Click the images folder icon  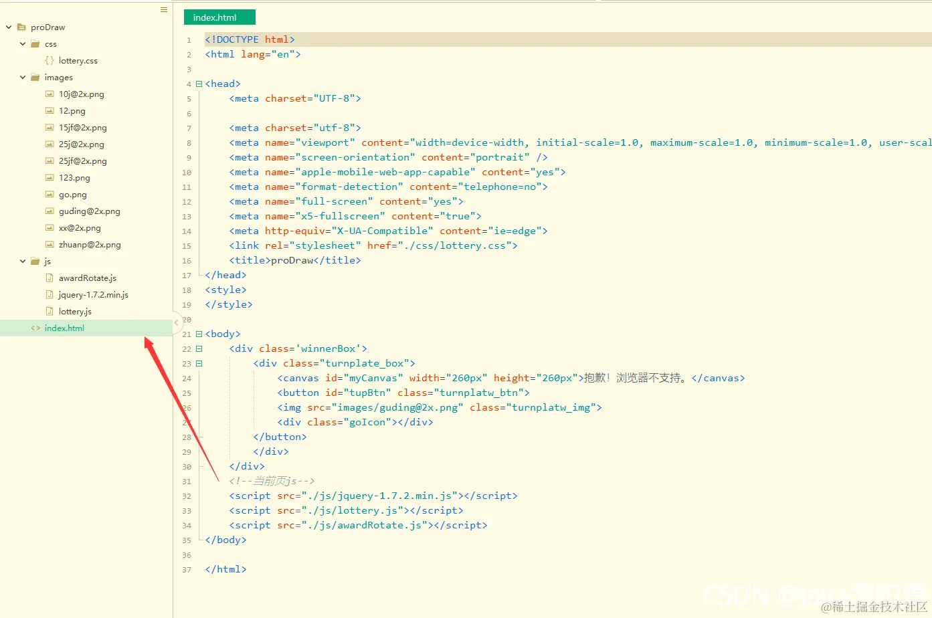tap(35, 78)
